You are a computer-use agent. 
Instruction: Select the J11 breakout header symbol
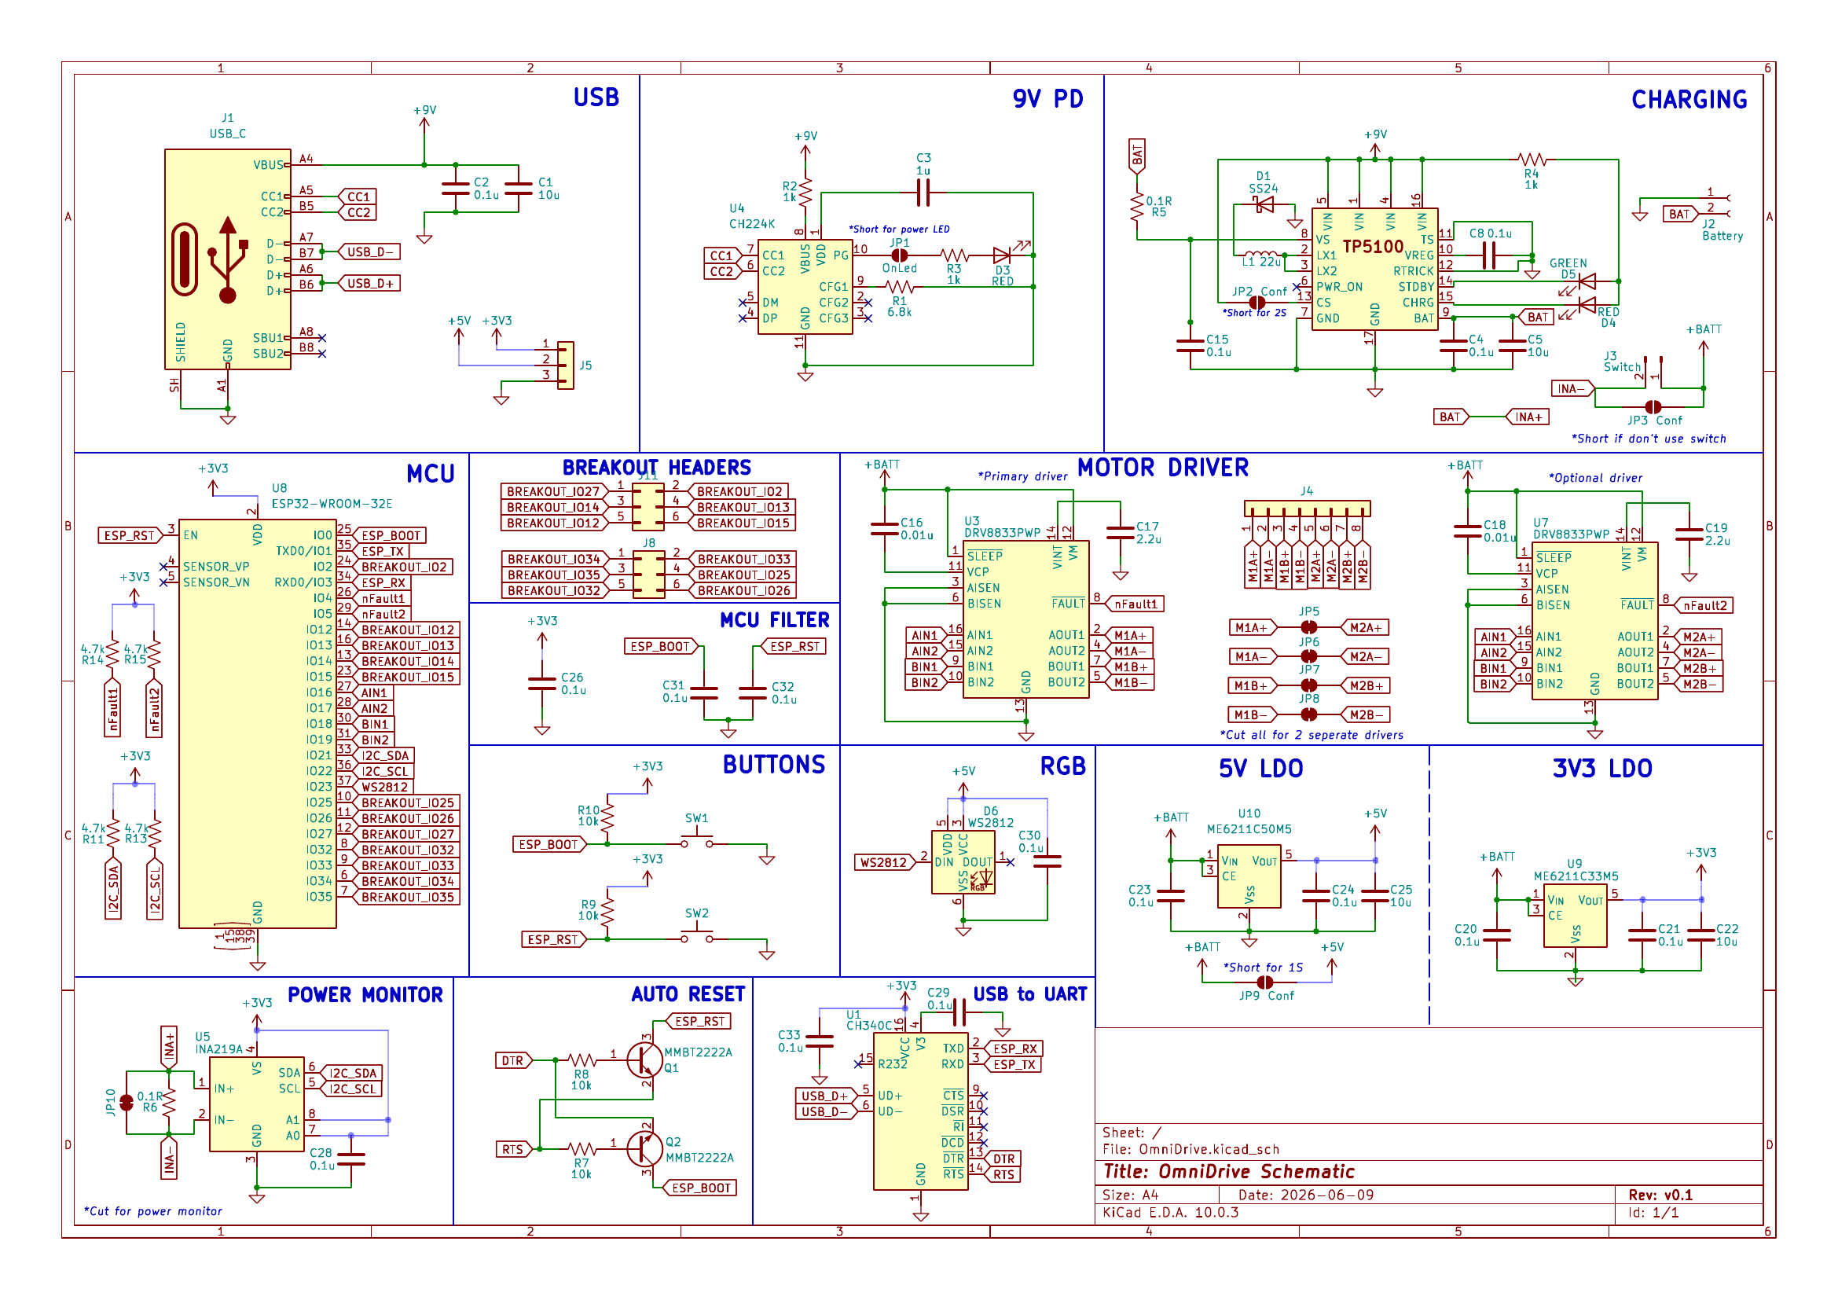coord(648,507)
